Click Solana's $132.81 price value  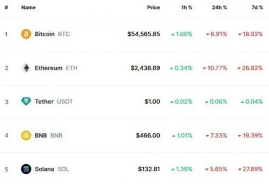click(149, 169)
